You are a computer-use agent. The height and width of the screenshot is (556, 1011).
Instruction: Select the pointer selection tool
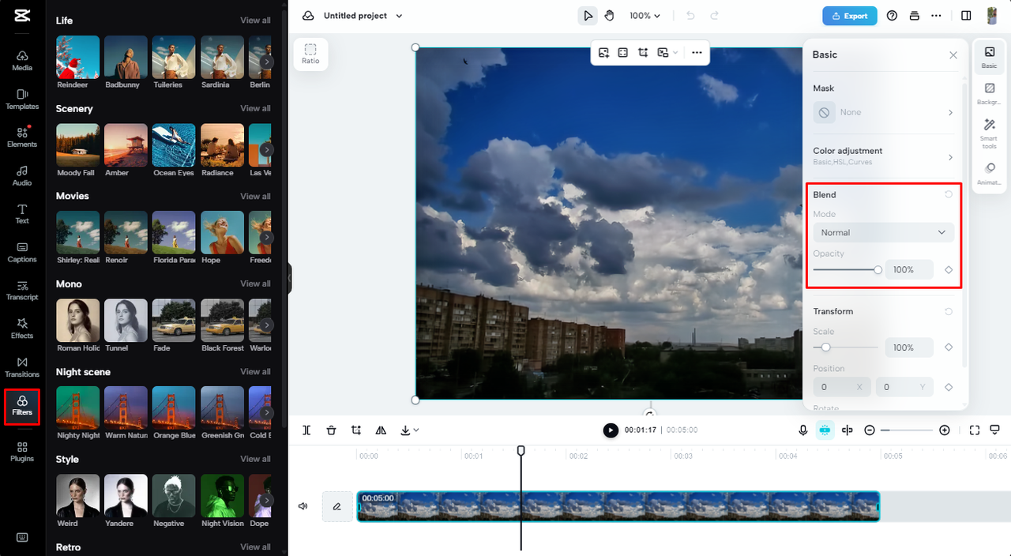pos(588,16)
